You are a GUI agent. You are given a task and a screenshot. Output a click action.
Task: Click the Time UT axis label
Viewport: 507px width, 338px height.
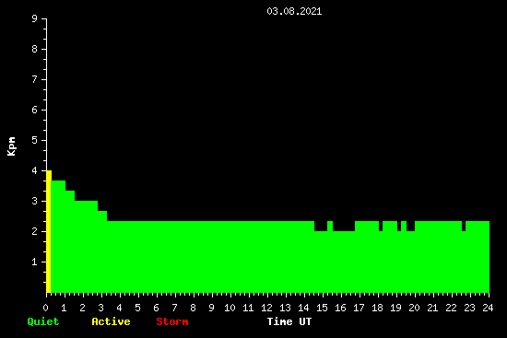click(289, 321)
